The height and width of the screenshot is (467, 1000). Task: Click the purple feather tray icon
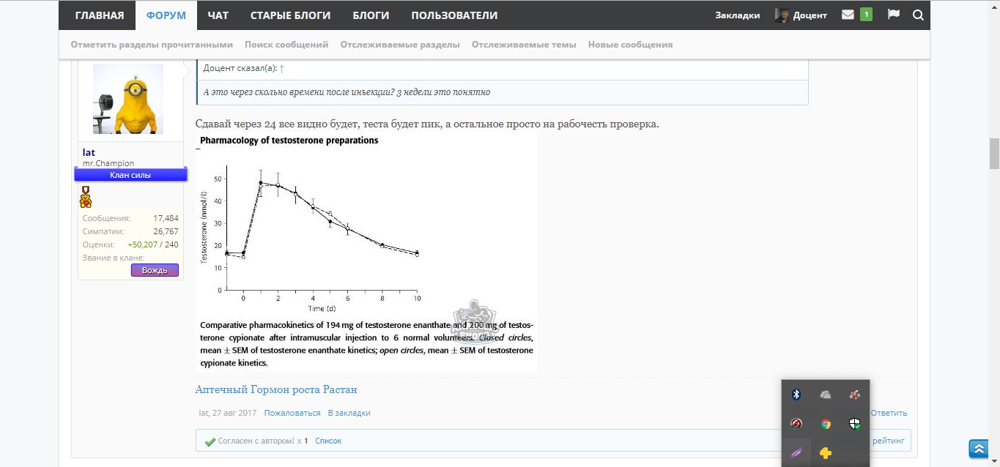coord(796,453)
